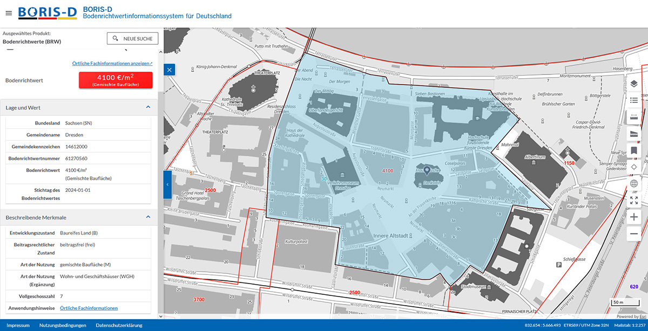Start a new search via NEUE SUCHE
Viewport: 648px width, 331px height.
(132, 38)
